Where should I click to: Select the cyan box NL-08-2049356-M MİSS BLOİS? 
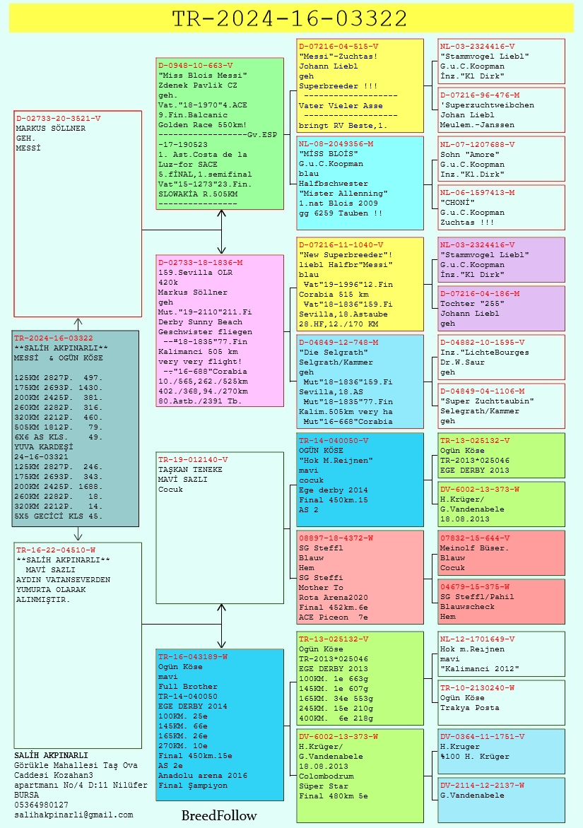point(360,183)
